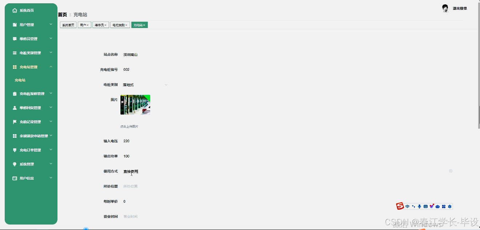Click the 充电桩报修管理 clipboard icon
This screenshot has width=480, height=230.
click(15, 94)
